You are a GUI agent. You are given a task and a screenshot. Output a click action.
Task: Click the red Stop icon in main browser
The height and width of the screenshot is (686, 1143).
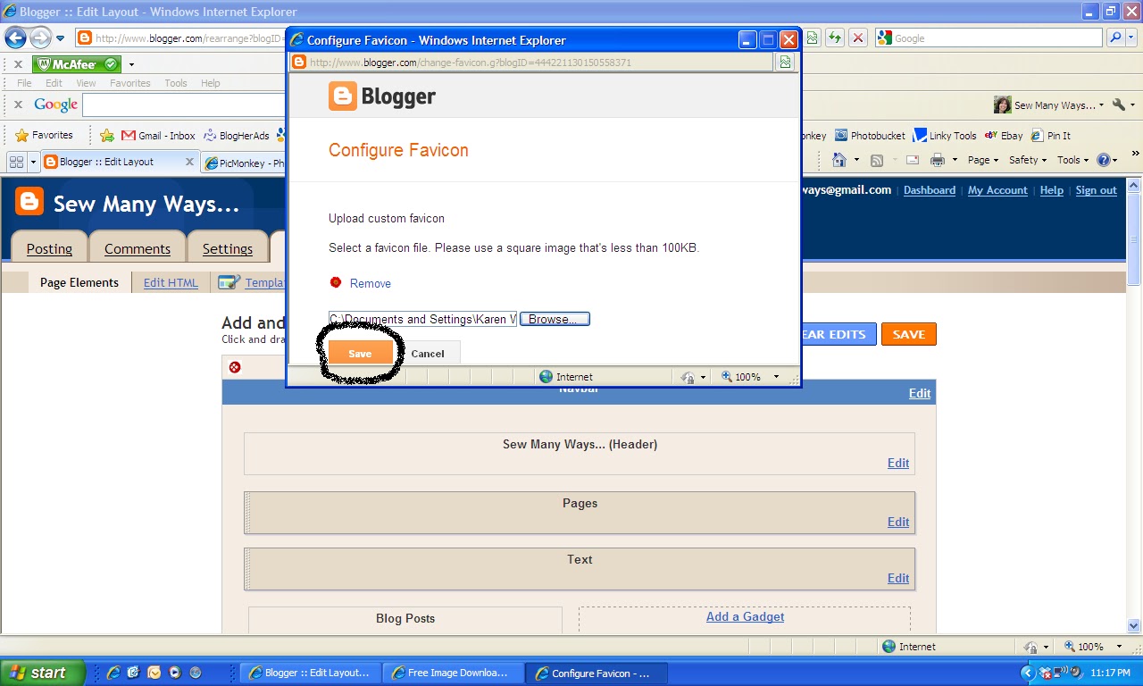[x=857, y=38]
